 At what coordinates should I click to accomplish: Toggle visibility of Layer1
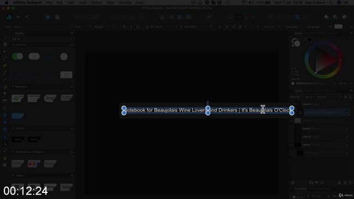(x=347, y=145)
